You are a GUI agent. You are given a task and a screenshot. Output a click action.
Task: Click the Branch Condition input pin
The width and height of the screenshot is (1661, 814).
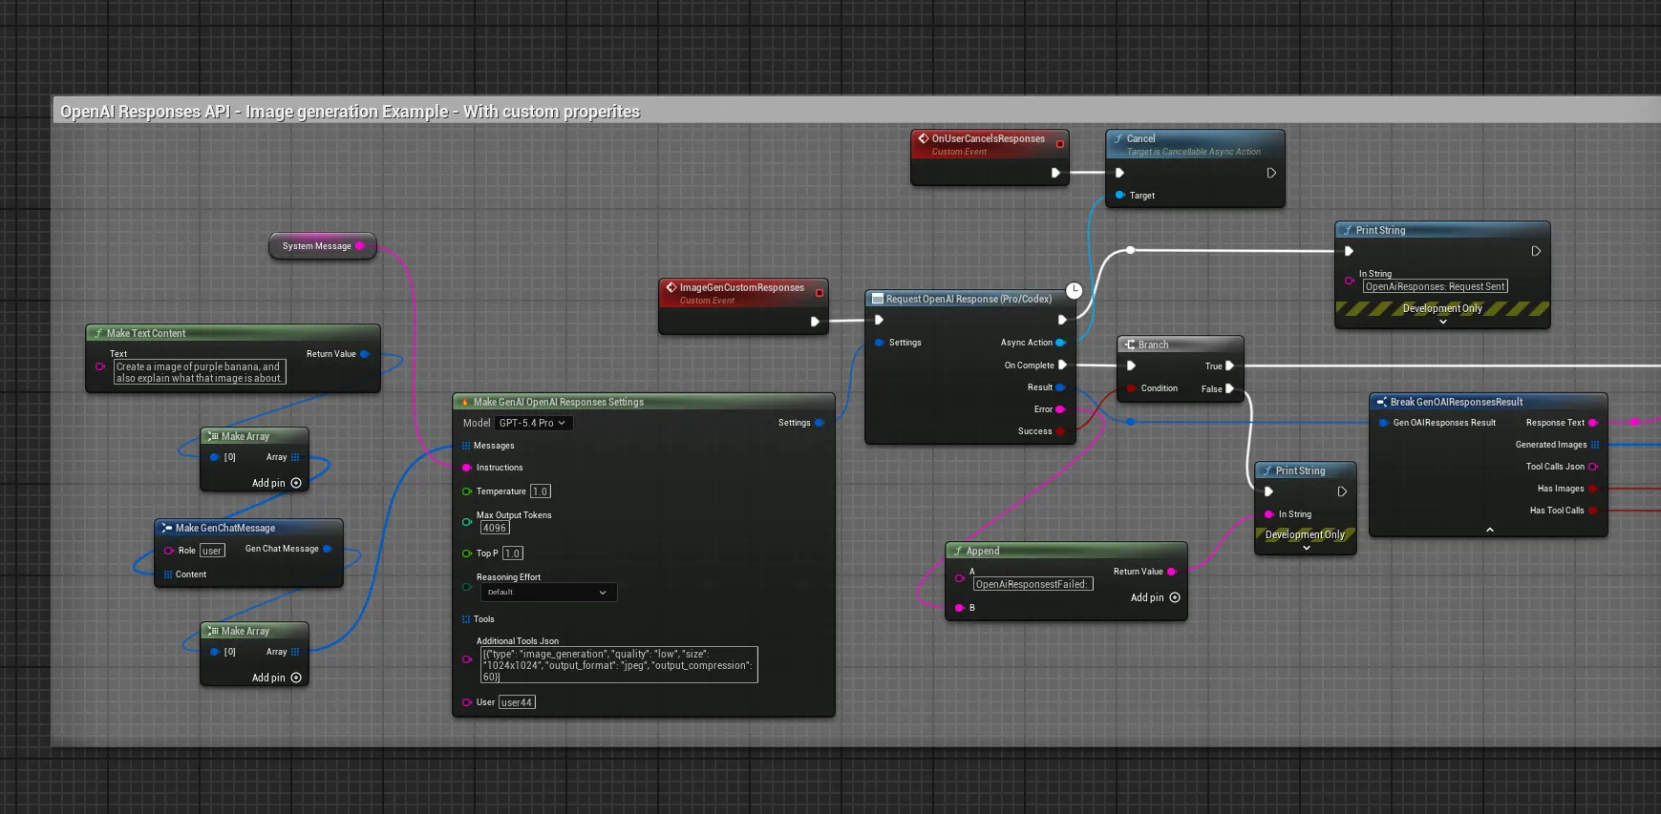click(x=1131, y=388)
